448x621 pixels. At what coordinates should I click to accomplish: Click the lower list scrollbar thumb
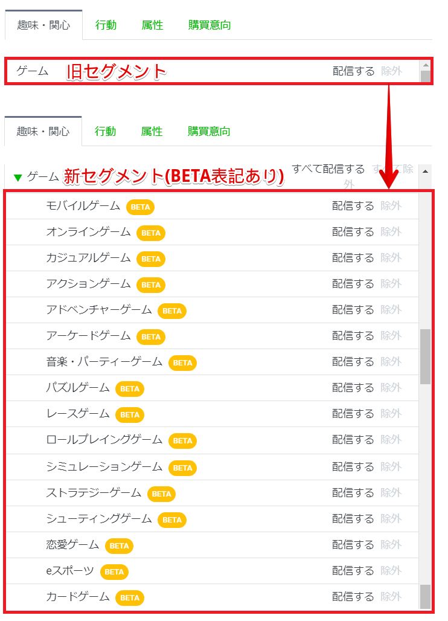[426, 356]
